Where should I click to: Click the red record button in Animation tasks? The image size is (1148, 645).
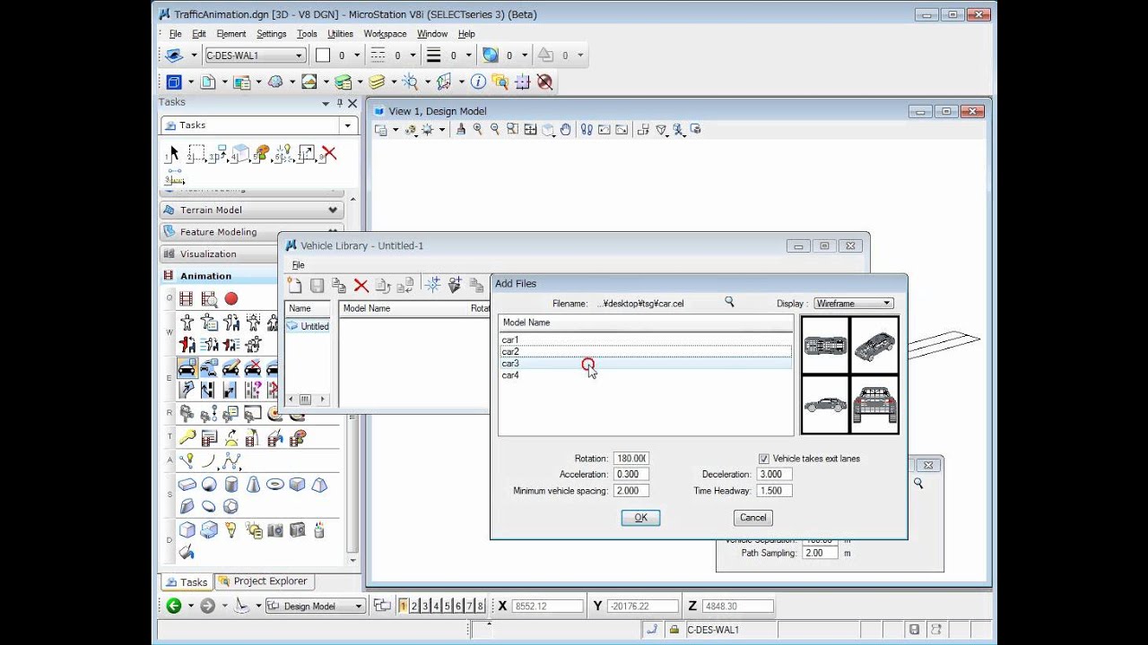point(231,299)
